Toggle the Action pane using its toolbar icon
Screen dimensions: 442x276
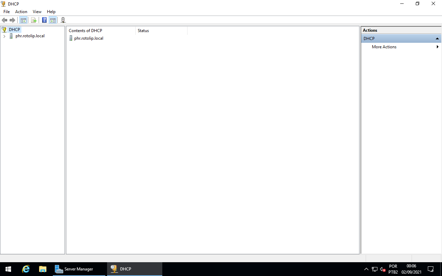[52, 20]
